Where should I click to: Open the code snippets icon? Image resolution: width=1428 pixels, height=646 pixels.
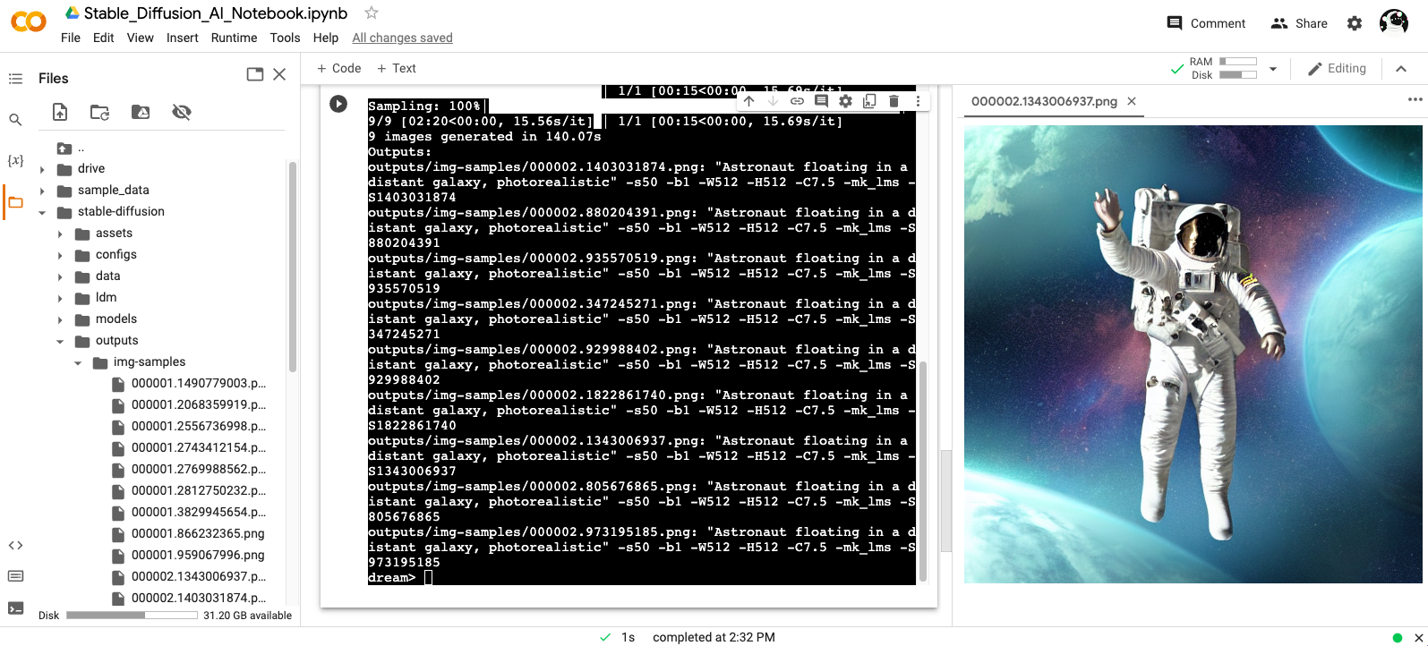click(15, 545)
